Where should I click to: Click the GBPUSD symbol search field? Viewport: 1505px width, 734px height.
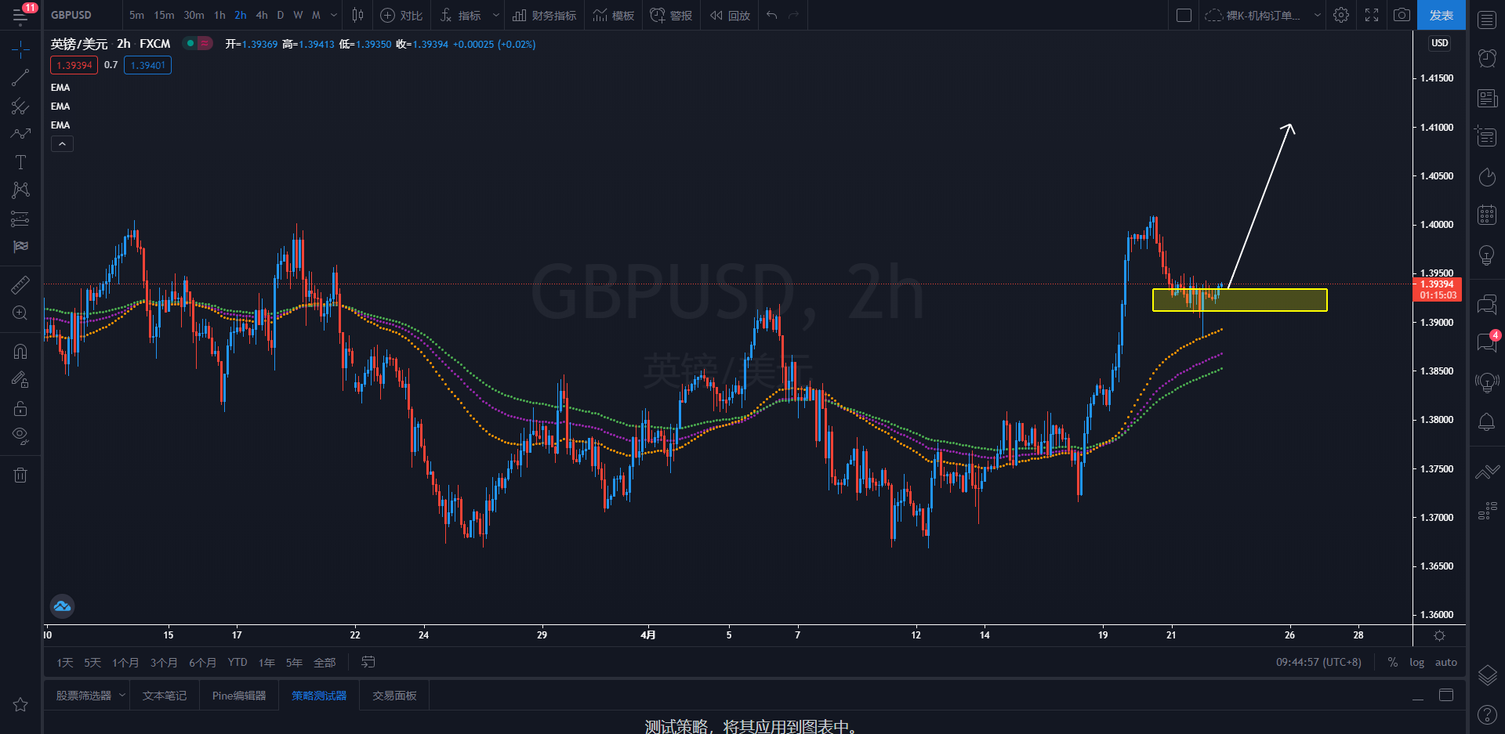[71, 15]
